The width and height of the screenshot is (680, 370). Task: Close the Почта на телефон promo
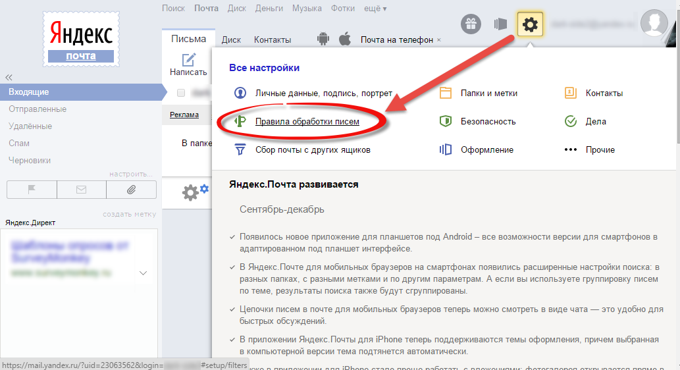pos(439,40)
